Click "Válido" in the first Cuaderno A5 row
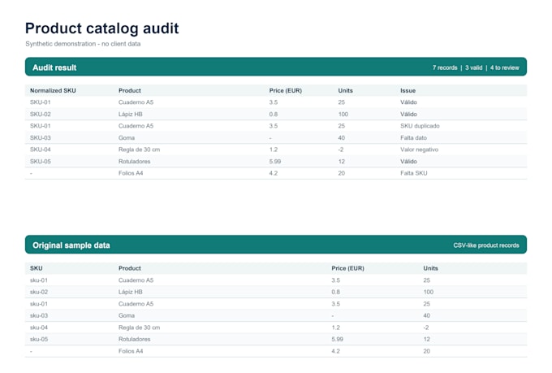The width and height of the screenshot is (552, 373). 408,102
